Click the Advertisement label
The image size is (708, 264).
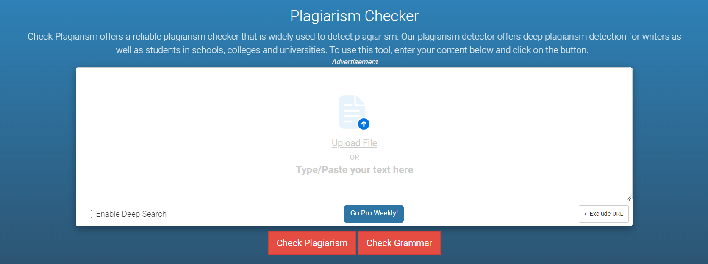[355, 62]
